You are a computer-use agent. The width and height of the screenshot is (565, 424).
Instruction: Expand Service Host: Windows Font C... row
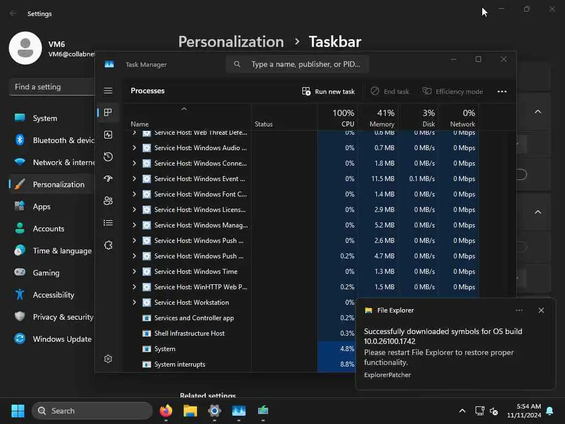tap(134, 194)
